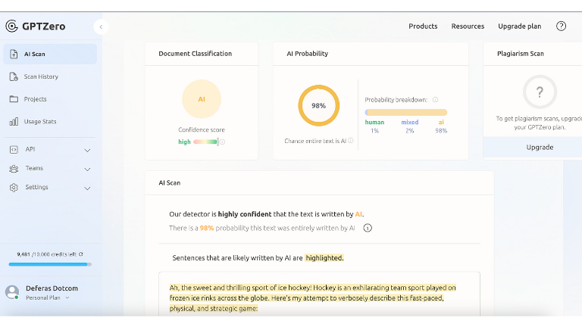Click the 'human' probability label
Screen dimensions: 582x327
pyautogui.click(x=374, y=122)
